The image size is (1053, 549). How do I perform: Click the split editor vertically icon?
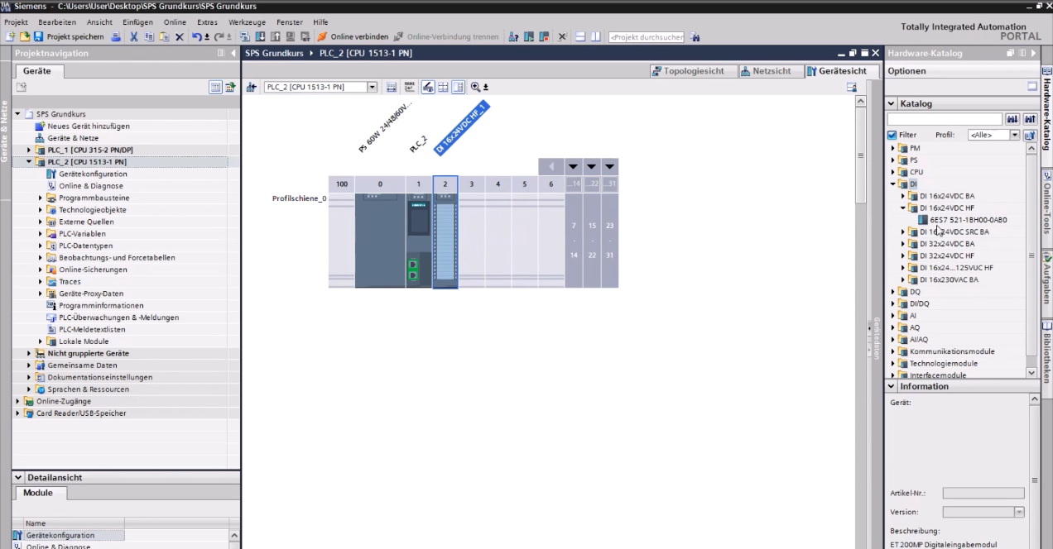pos(595,37)
